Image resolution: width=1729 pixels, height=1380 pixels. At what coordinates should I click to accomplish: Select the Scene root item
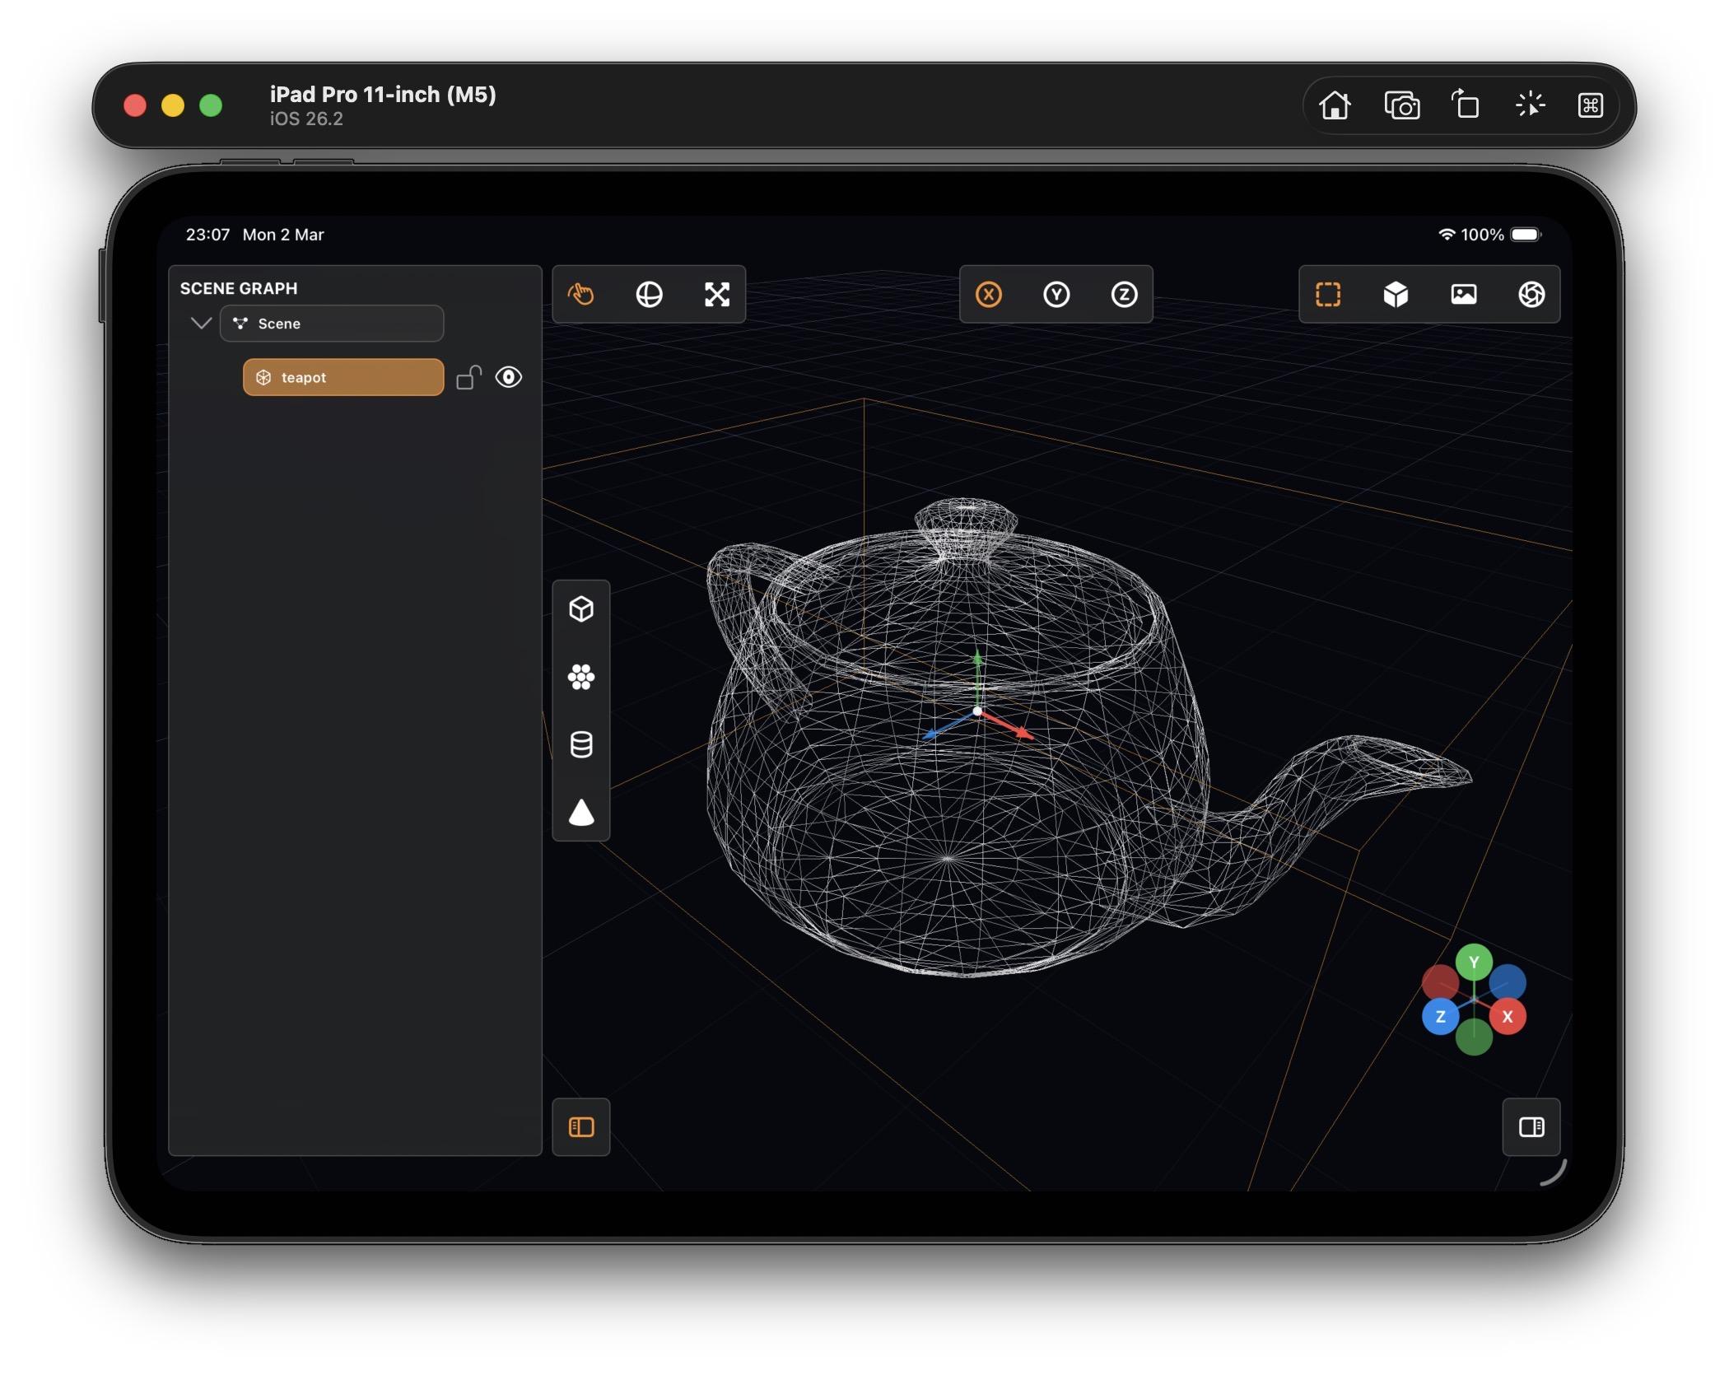[332, 323]
